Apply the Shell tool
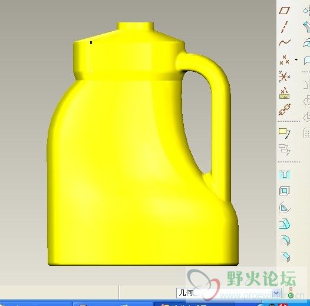Screen dimensions: 310x306 284,191
